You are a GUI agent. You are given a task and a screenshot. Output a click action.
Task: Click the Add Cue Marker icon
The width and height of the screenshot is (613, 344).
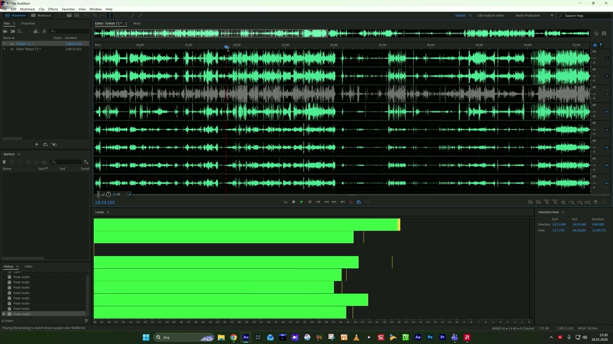(x=4, y=162)
